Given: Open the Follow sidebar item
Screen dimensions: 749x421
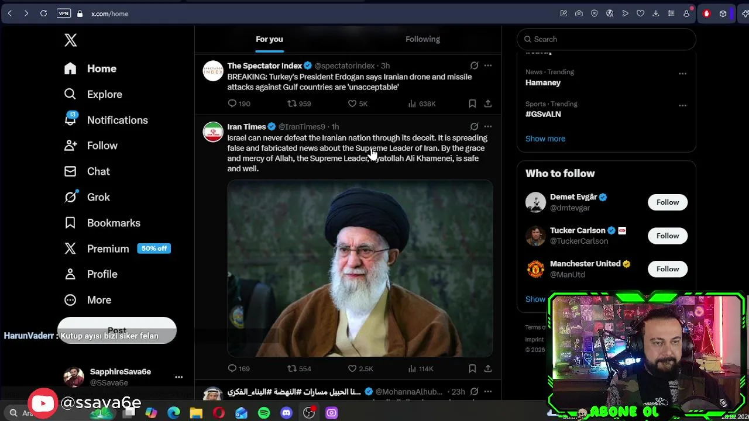Looking at the screenshot, I should pos(91,146).
